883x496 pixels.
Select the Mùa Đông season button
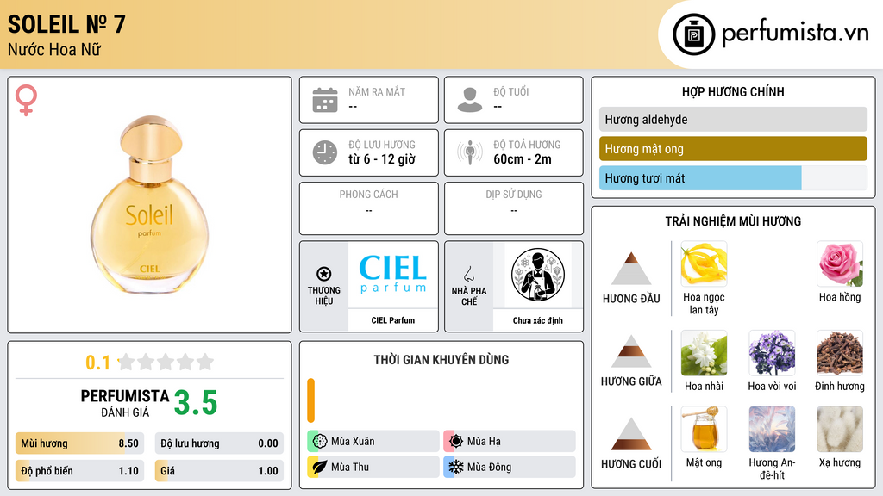(x=509, y=467)
